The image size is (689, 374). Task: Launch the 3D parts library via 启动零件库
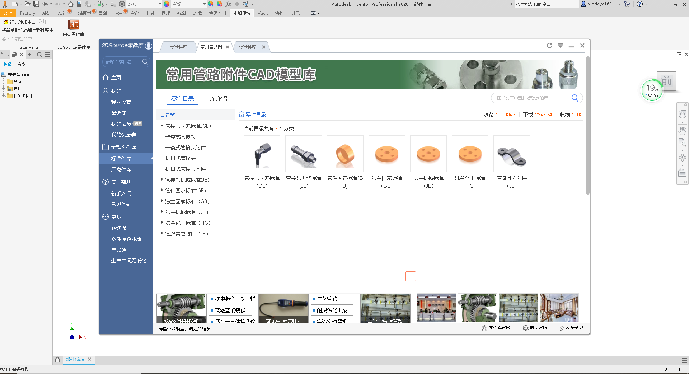(x=74, y=28)
